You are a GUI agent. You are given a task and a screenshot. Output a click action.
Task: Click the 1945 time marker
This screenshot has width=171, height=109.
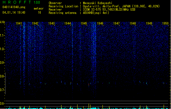tap(84, 23)
